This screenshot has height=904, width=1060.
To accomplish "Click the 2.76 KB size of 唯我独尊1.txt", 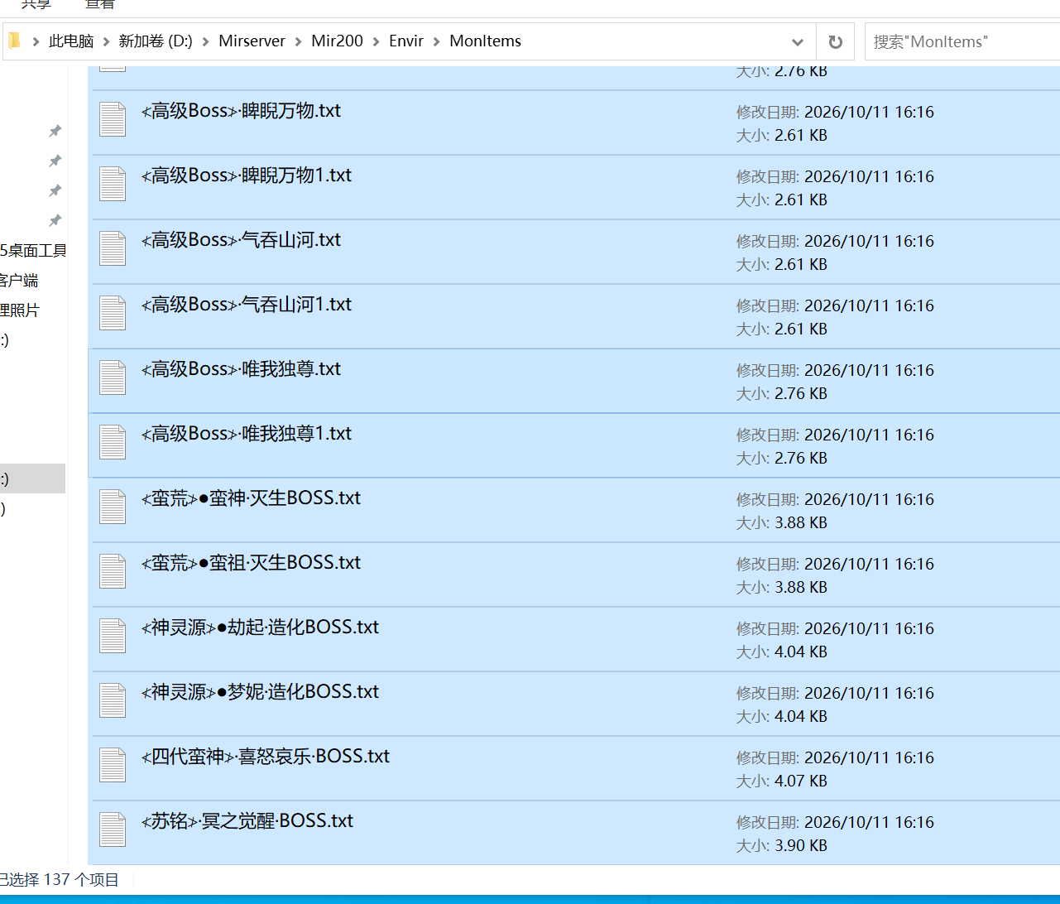I will coord(801,458).
